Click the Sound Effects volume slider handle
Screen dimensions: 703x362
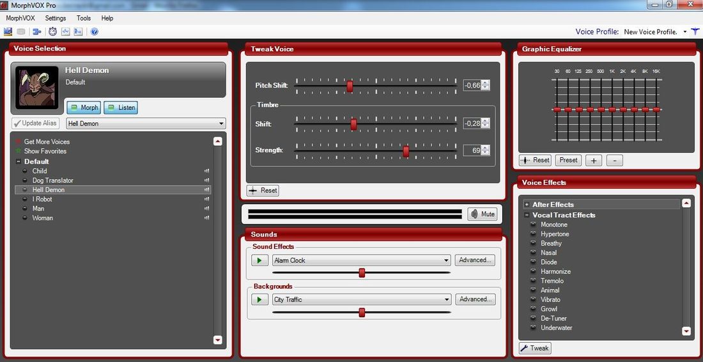click(x=362, y=272)
